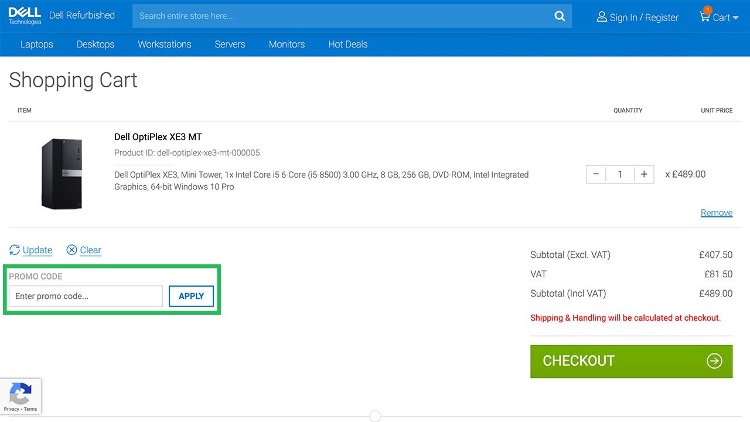Click the Clear cart link
The height and width of the screenshot is (422, 750).
(91, 250)
